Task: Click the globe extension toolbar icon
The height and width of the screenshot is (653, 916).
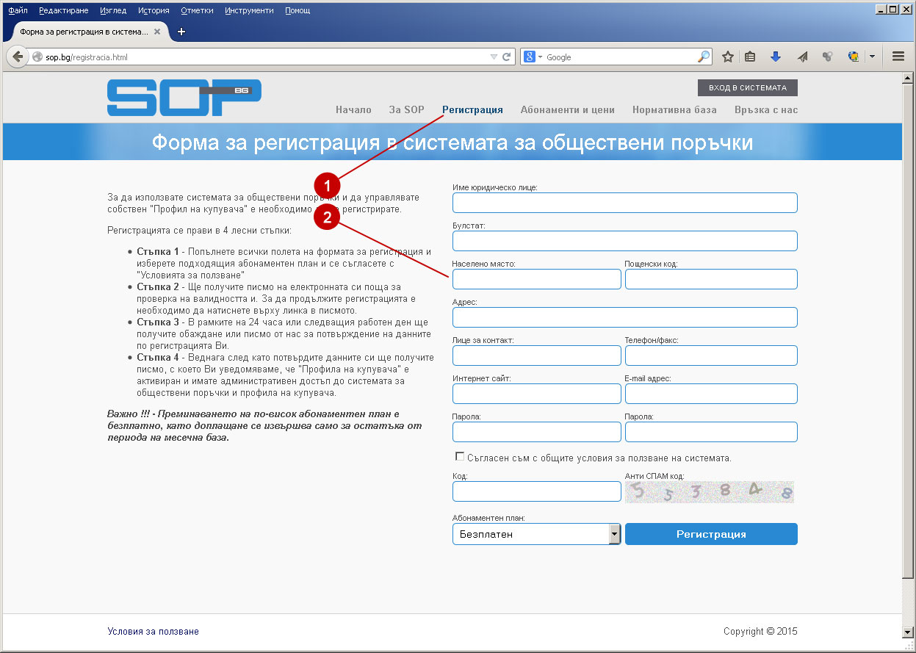Action: tap(853, 57)
